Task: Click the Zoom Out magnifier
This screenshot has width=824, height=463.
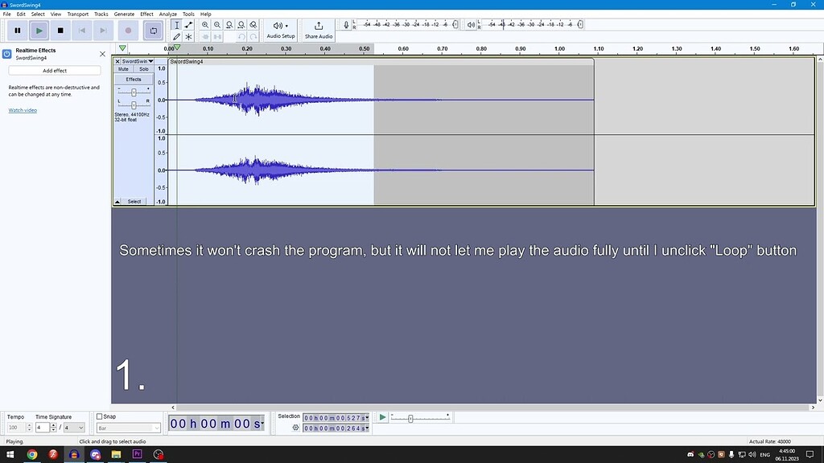Action: [x=217, y=25]
